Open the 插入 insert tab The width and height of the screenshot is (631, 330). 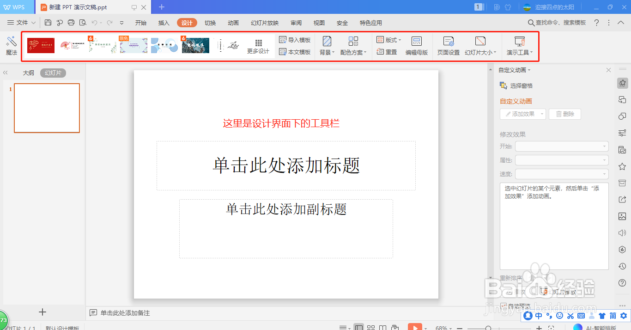coord(164,23)
